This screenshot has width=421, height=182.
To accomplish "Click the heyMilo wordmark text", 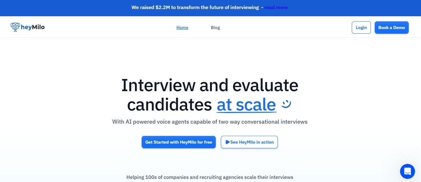I will (x=33, y=27).
